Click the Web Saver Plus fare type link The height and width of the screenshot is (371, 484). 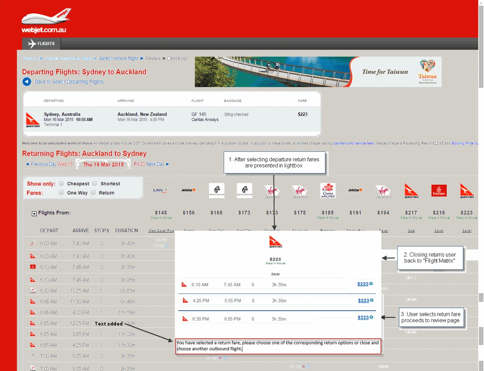click(x=161, y=231)
